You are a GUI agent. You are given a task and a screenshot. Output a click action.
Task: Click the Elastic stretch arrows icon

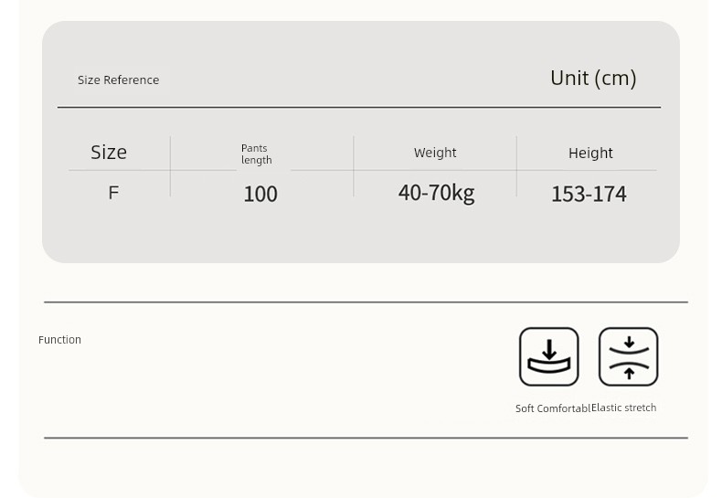[629, 356]
